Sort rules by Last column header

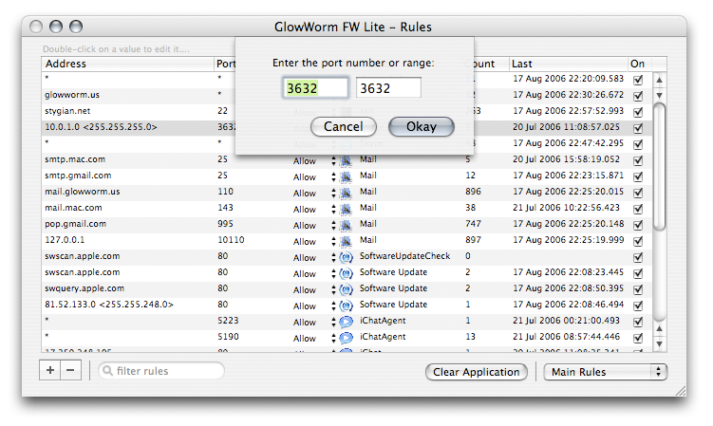point(568,64)
